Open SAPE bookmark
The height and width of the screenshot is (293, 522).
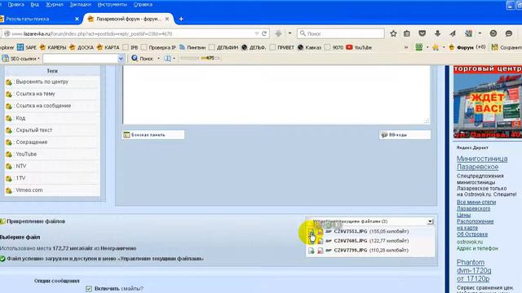point(27,47)
